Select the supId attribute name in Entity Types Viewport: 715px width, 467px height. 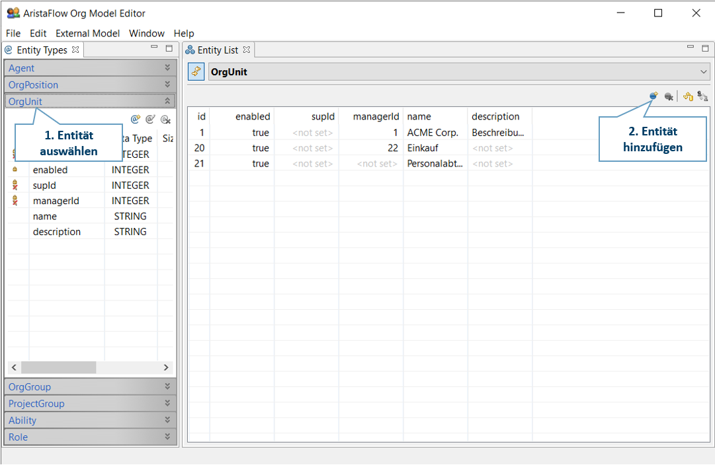(x=44, y=185)
